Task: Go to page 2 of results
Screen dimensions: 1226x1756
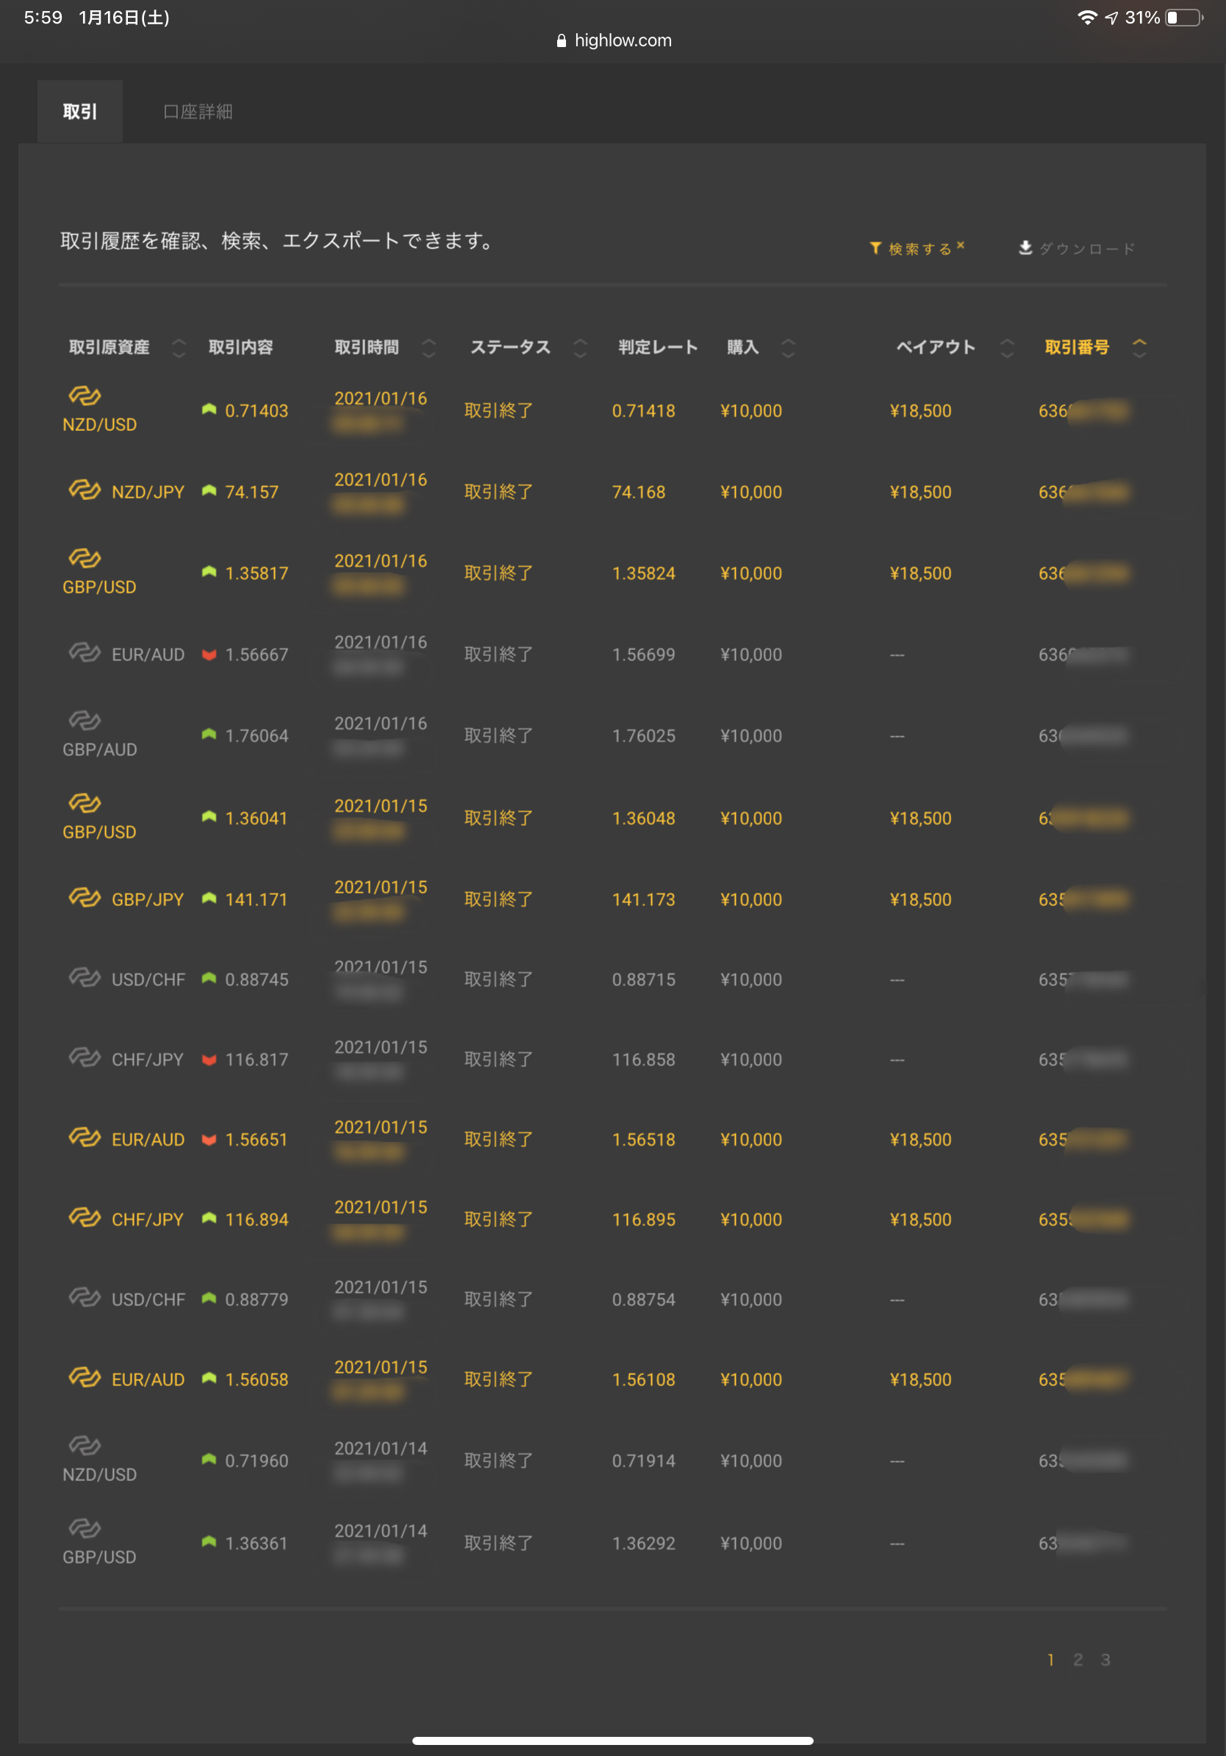Action: 1078,1660
